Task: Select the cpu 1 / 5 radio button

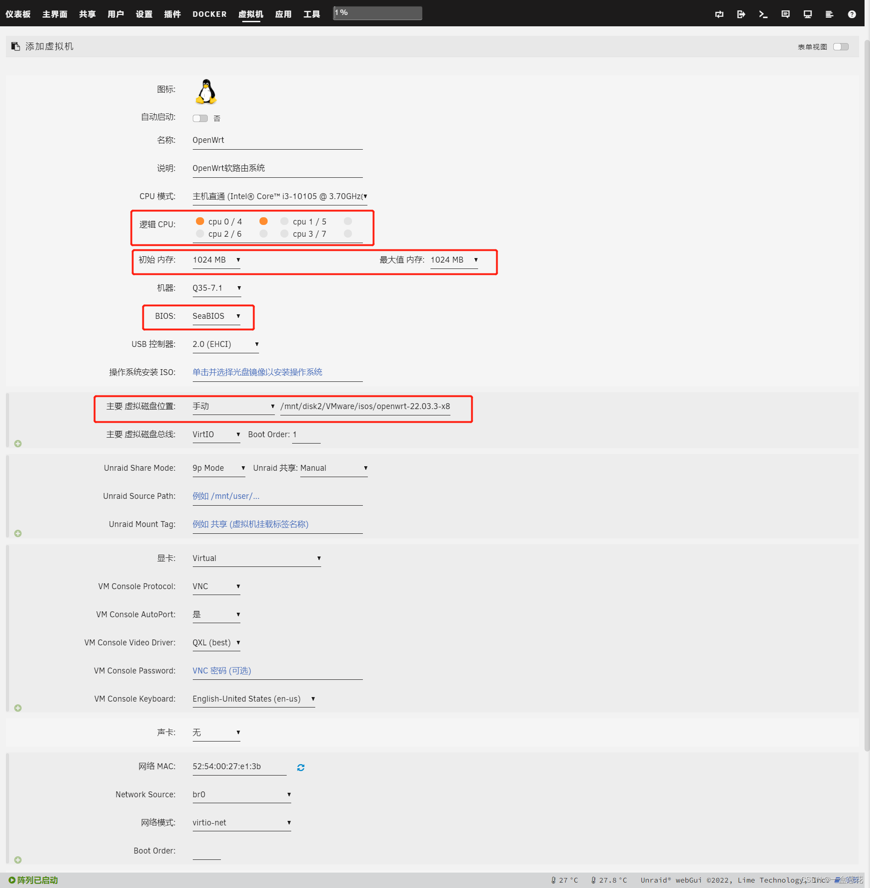Action: [x=284, y=221]
